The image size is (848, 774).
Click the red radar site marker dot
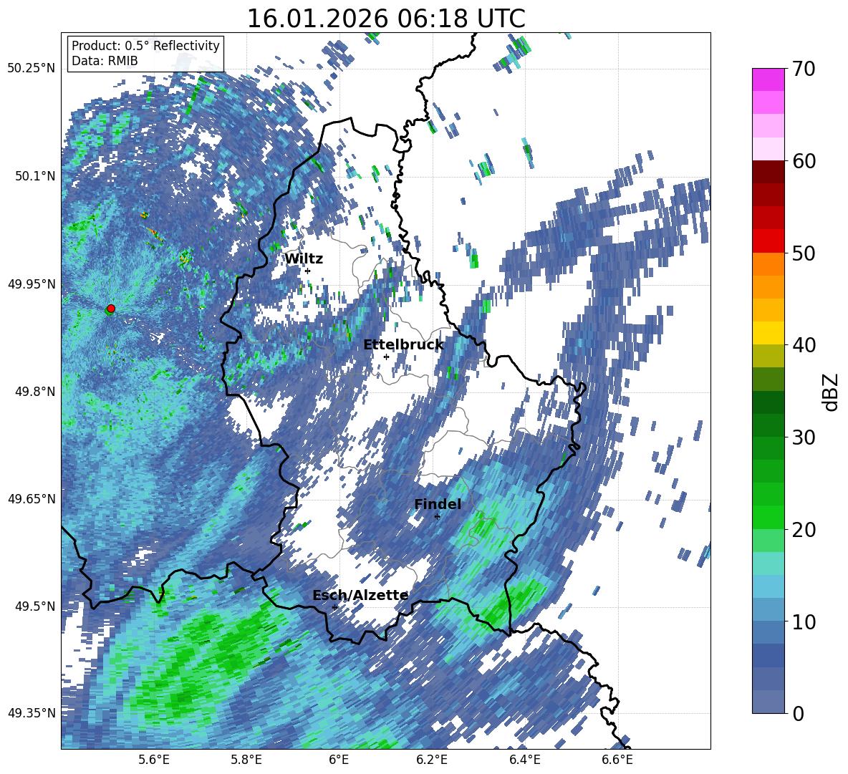111,309
